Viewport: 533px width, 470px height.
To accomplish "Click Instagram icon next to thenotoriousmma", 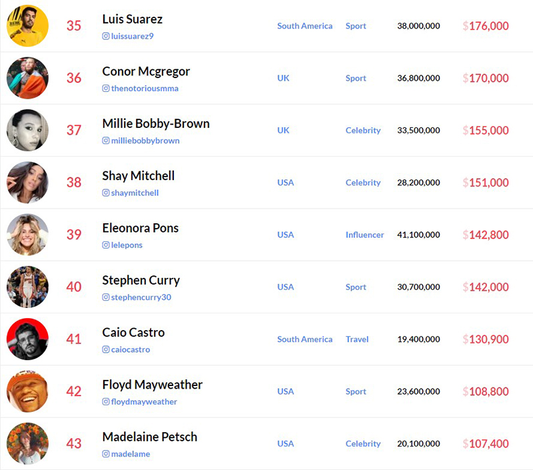I will [106, 89].
